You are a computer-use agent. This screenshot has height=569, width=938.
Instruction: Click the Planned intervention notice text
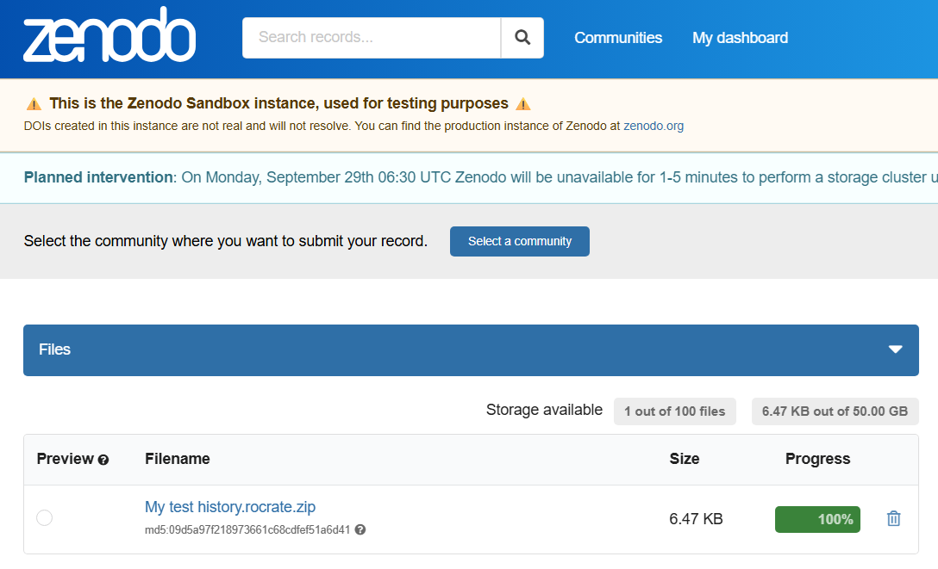pyautogui.click(x=480, y=177)
